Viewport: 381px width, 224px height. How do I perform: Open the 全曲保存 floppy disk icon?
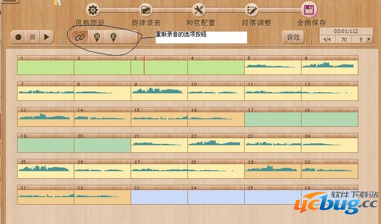[x=309, y=10]
